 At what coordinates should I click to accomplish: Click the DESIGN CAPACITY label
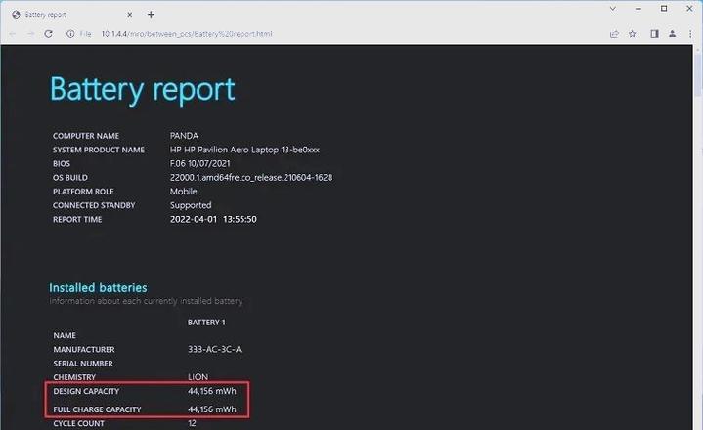(86, 391)
